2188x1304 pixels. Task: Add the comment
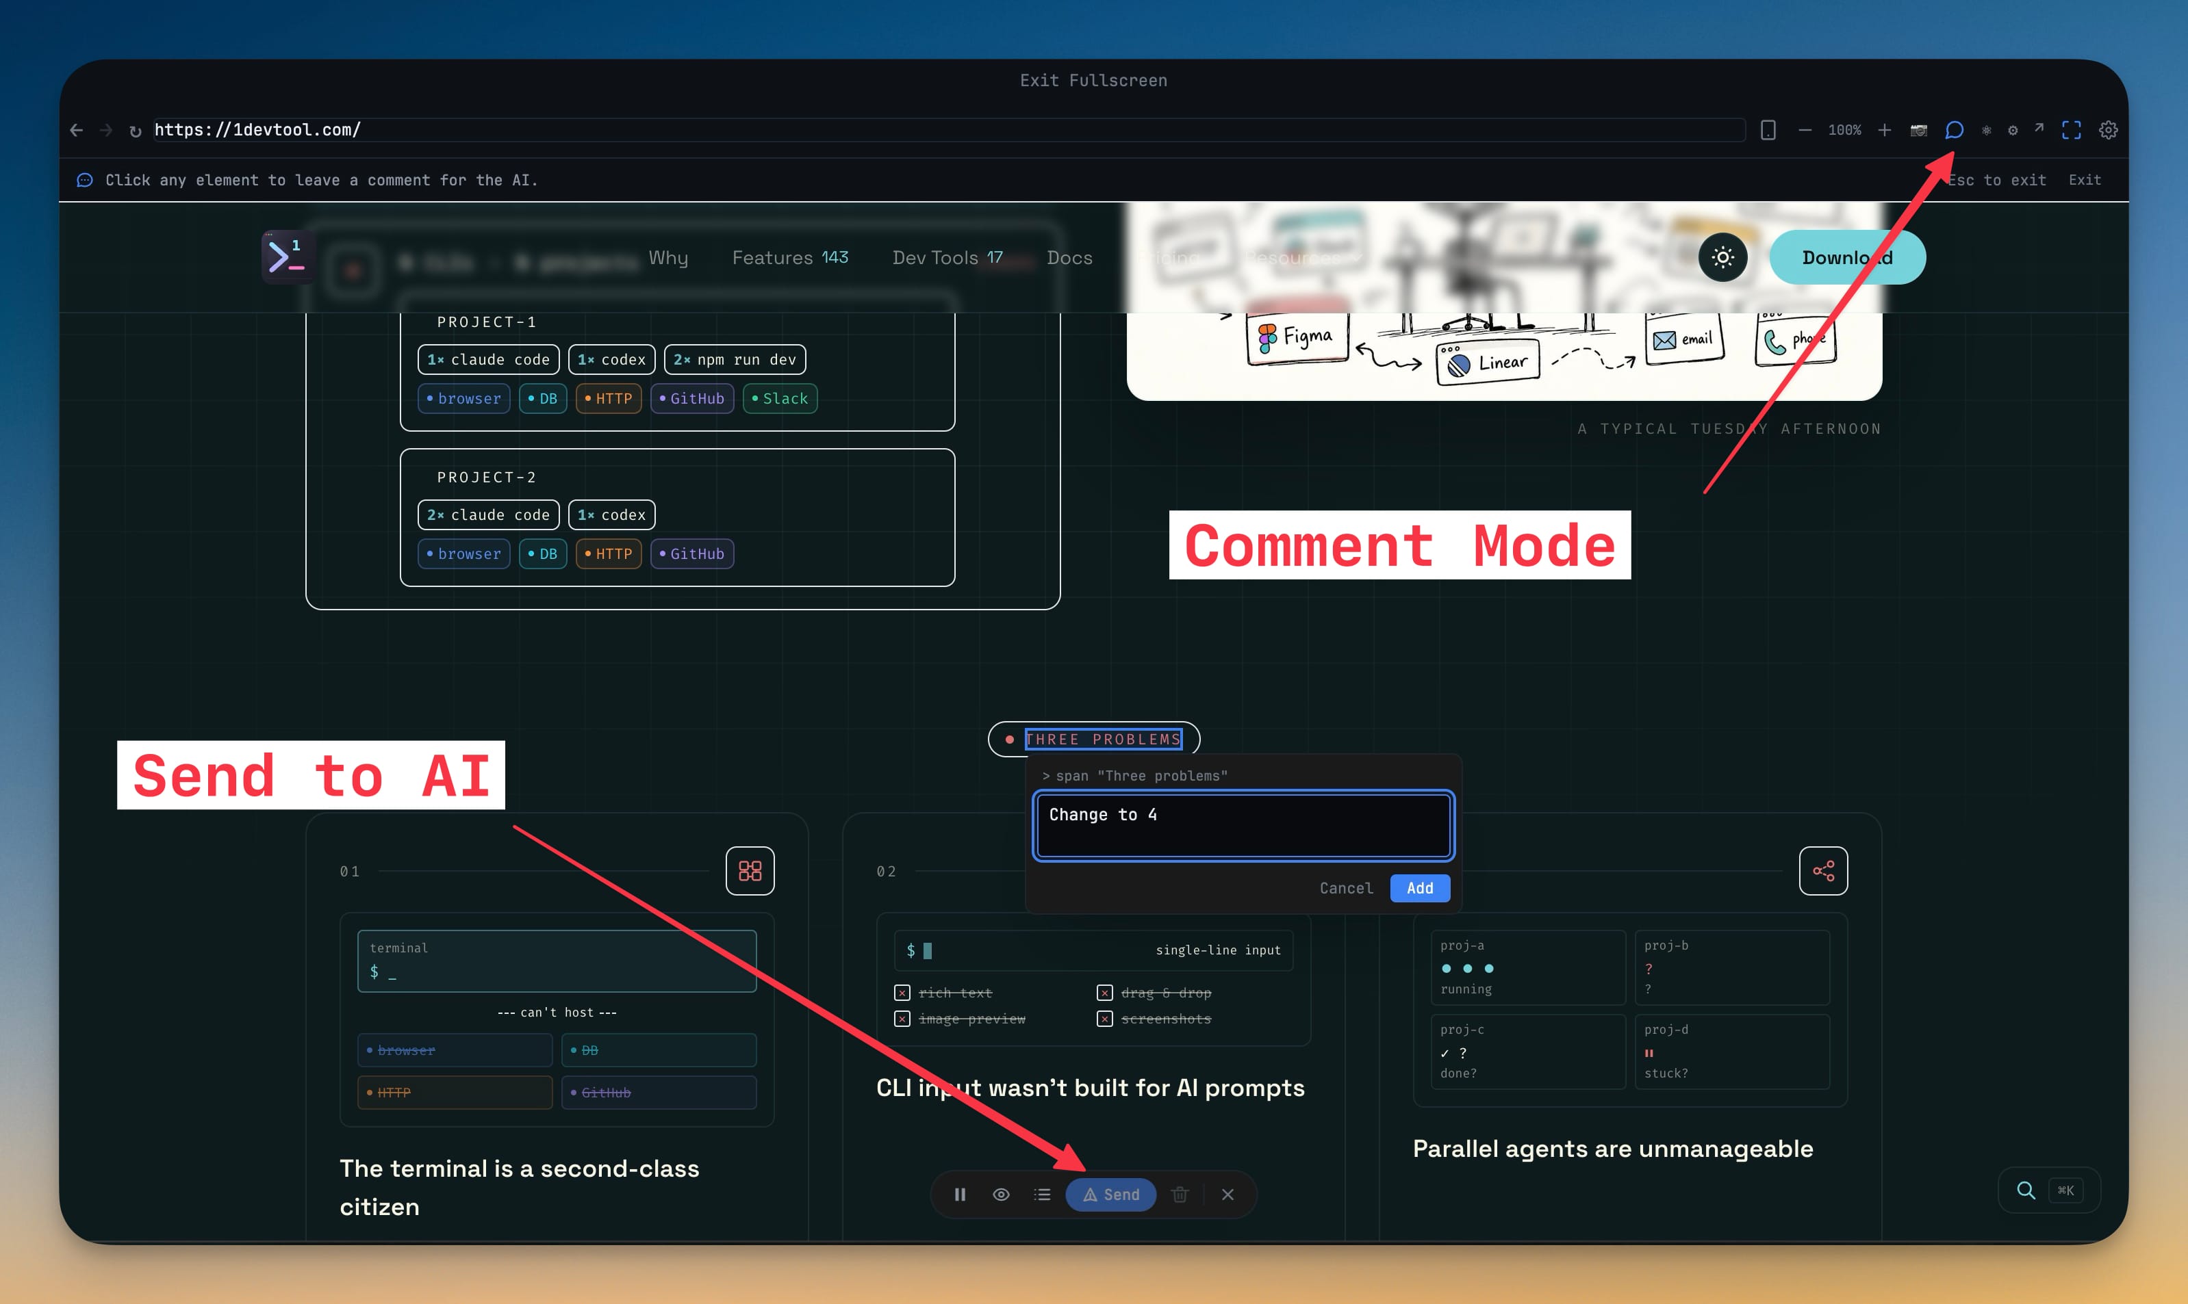(1420, 887)
